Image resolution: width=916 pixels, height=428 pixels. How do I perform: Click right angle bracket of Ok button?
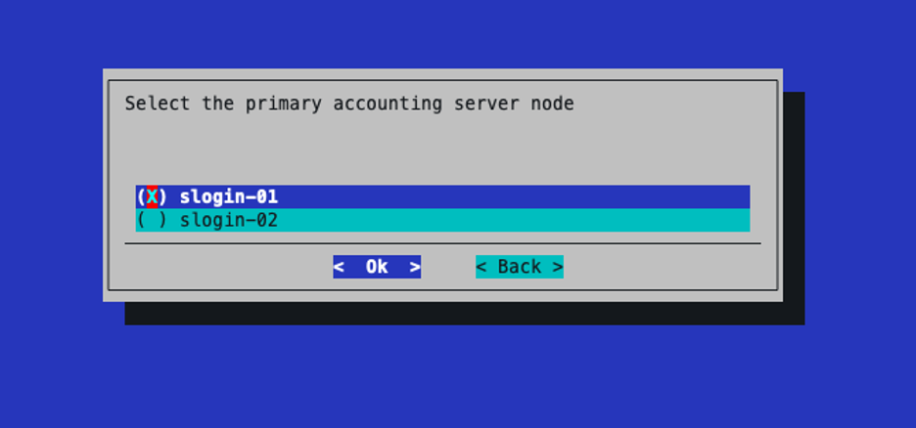click(415, 267)
